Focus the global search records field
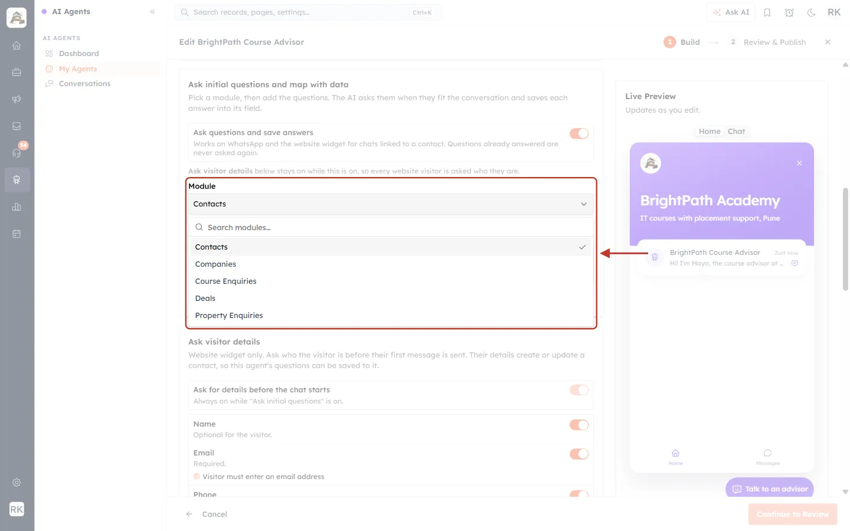 (308, 12)
